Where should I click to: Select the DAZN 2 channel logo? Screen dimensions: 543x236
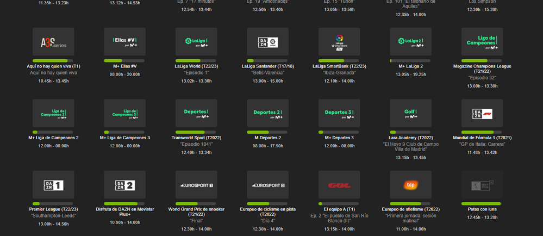[x=124, y=185]
